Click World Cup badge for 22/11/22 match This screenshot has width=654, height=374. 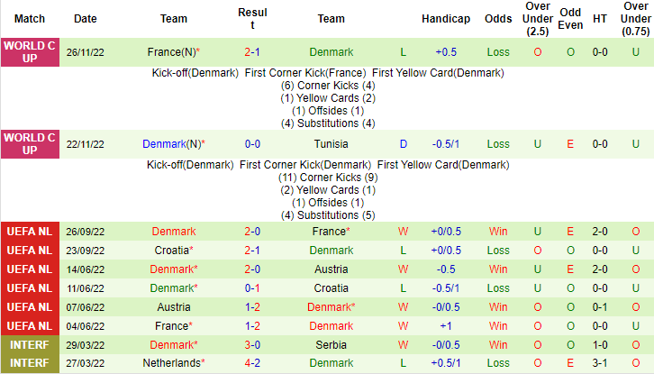31,144
